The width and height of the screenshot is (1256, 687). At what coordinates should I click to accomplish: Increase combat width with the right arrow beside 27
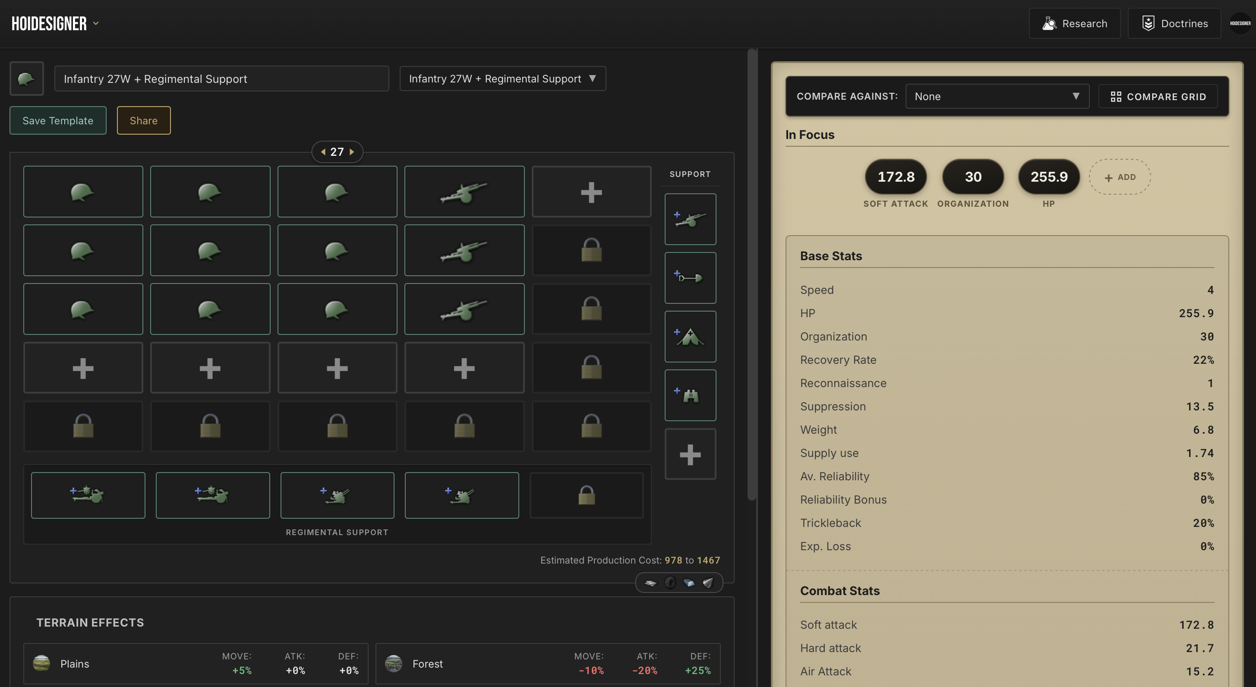(351, 151)
